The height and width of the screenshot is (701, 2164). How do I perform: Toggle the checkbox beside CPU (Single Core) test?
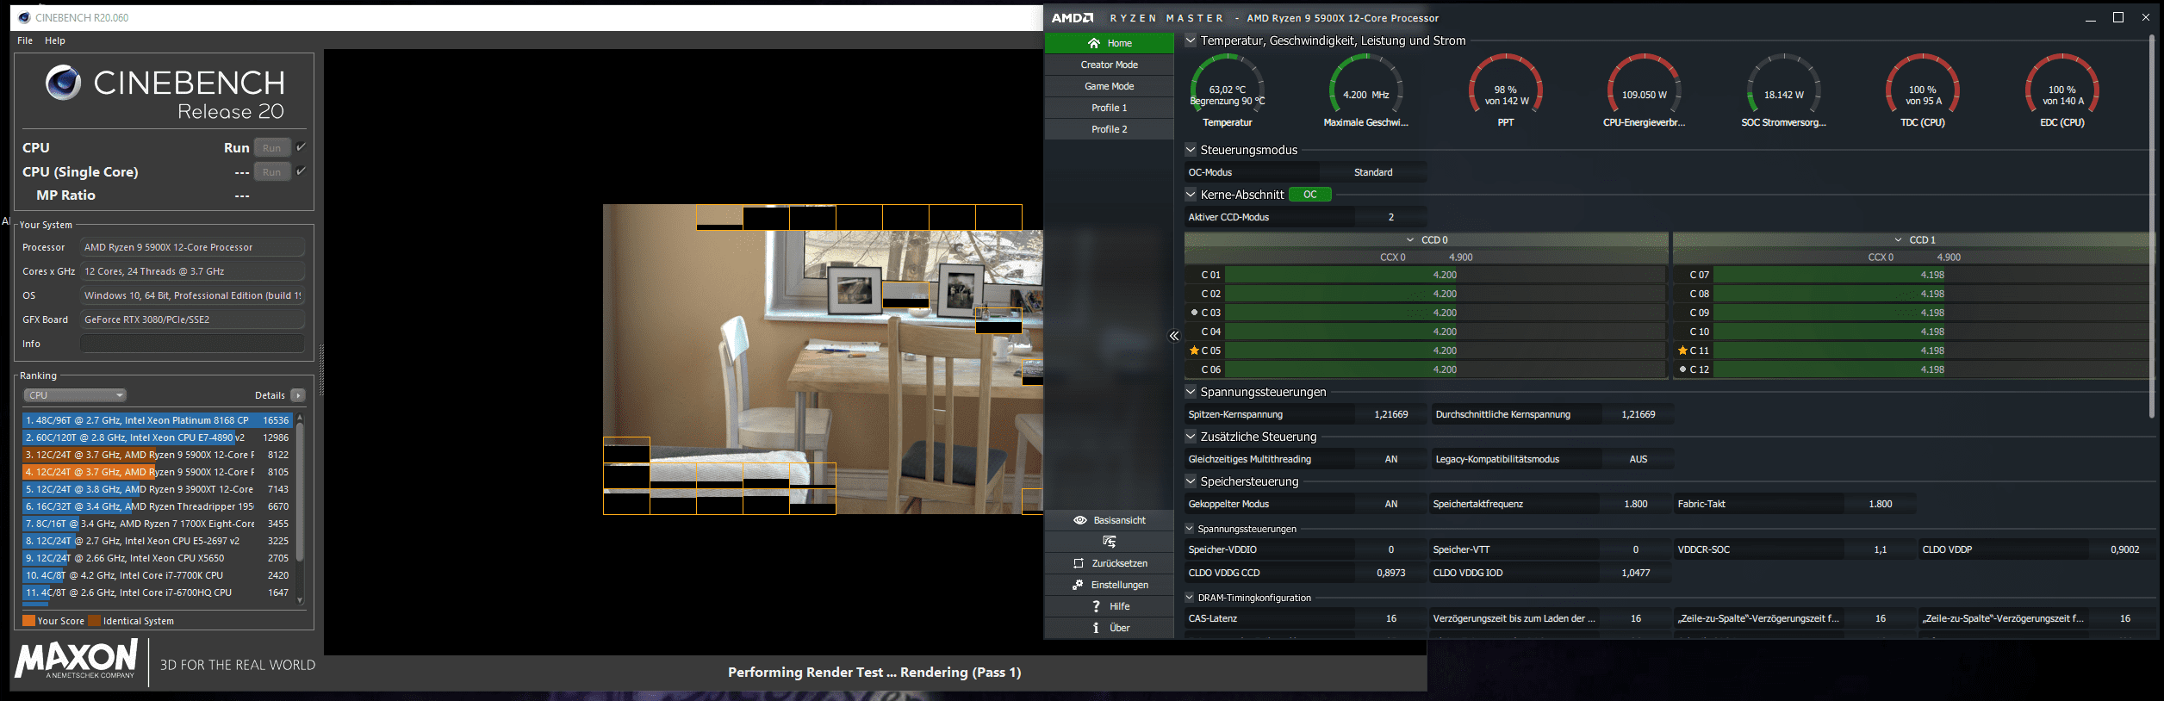(302, 171)
